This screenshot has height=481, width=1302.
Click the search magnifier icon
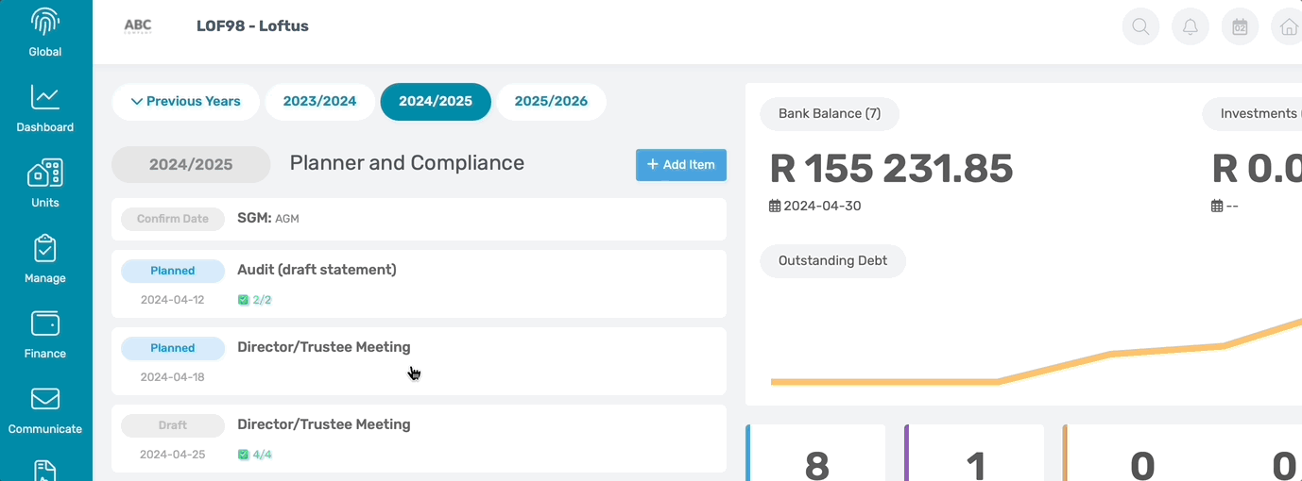point(1140,26)
